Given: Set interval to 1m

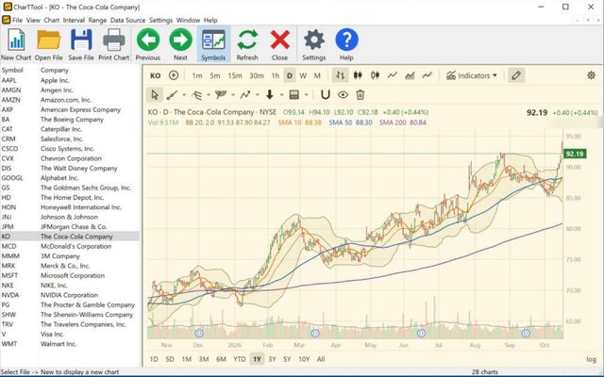Looking at the screenshot, I should [197, 75].
